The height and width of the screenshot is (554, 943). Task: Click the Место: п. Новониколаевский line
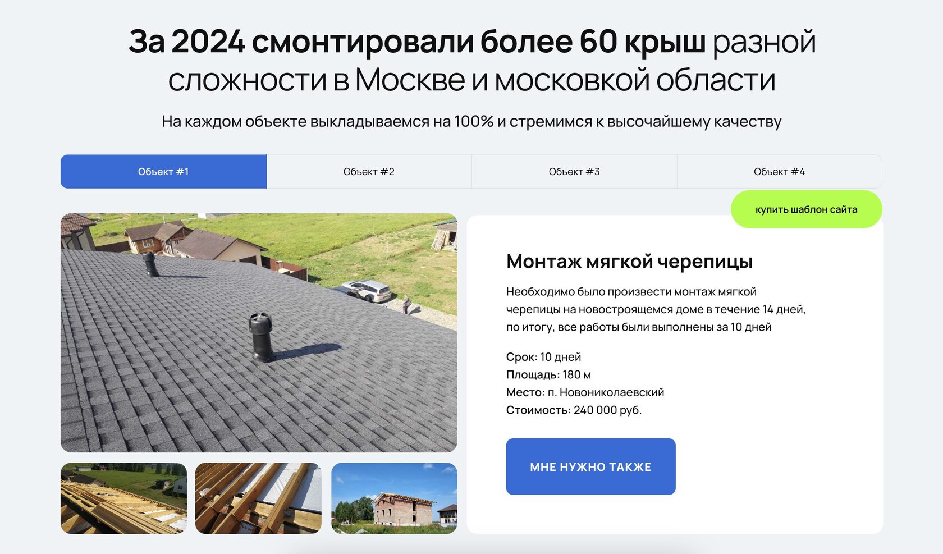point(585,392)
